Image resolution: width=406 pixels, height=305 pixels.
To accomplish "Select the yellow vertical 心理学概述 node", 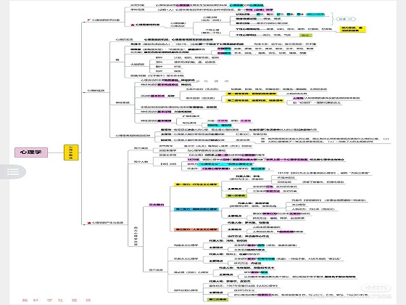I will click(x=71, y=152).
